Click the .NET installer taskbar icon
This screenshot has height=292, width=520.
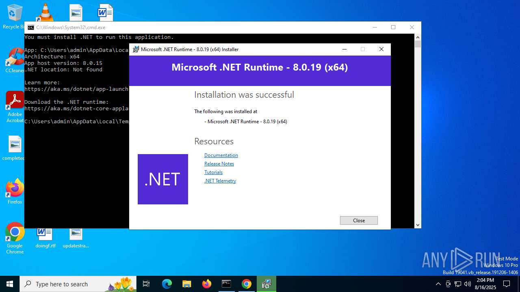(x=266, y=284)
